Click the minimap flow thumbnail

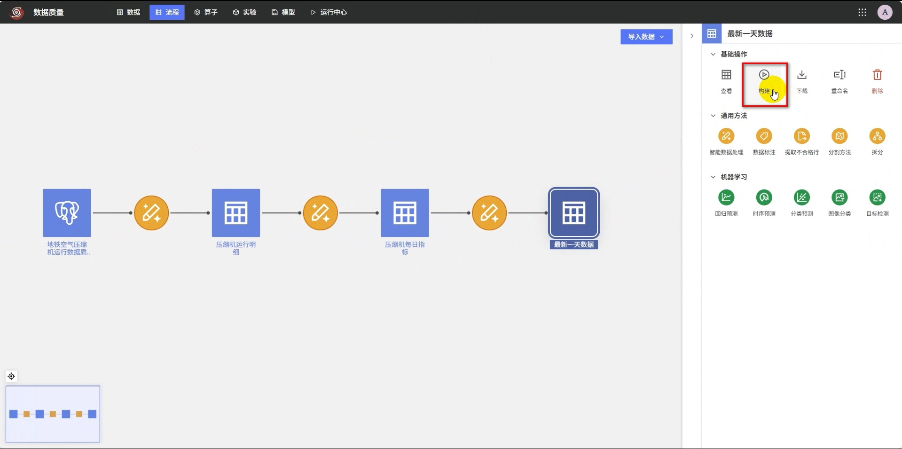pos(53,414)
